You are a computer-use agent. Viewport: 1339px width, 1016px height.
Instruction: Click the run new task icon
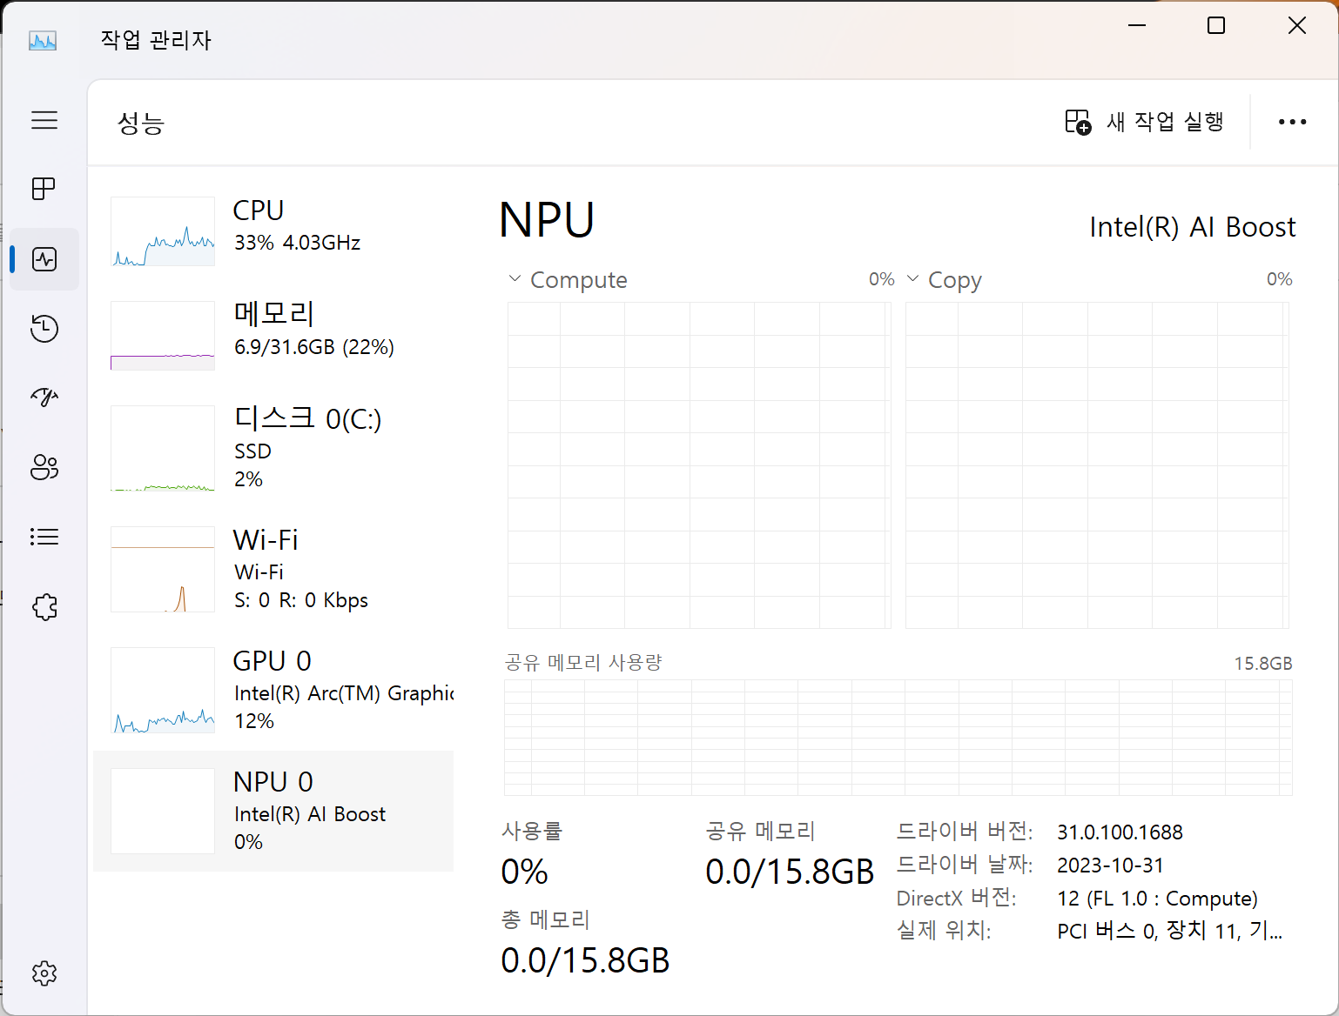pyautogui.click(x=1078, y=122)
